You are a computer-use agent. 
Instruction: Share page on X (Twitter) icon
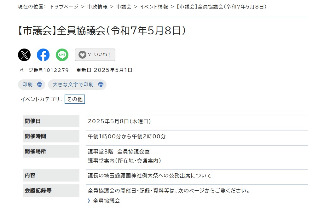tap(24, 55)
